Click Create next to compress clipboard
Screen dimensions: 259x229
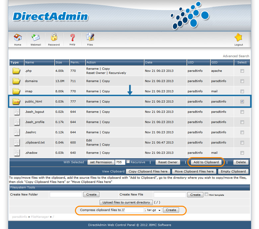click(171, 210)
